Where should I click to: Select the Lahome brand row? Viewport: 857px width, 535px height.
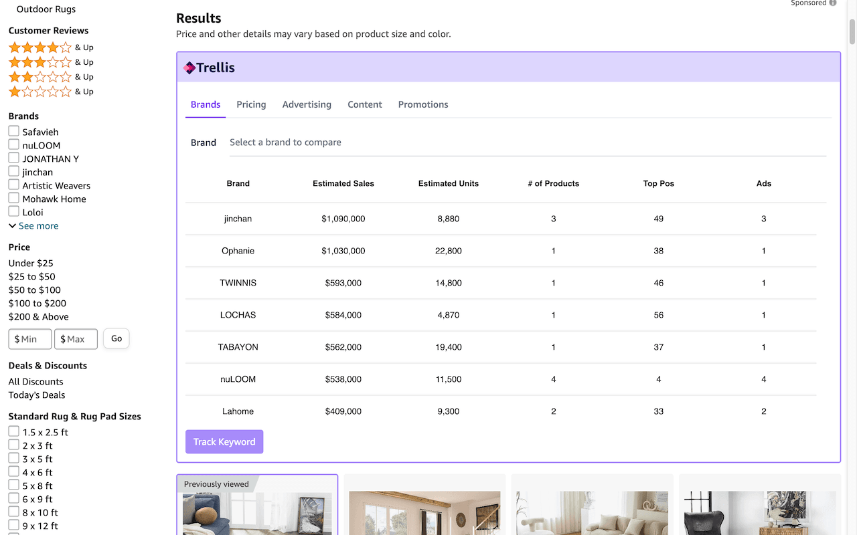pos(501,411)
